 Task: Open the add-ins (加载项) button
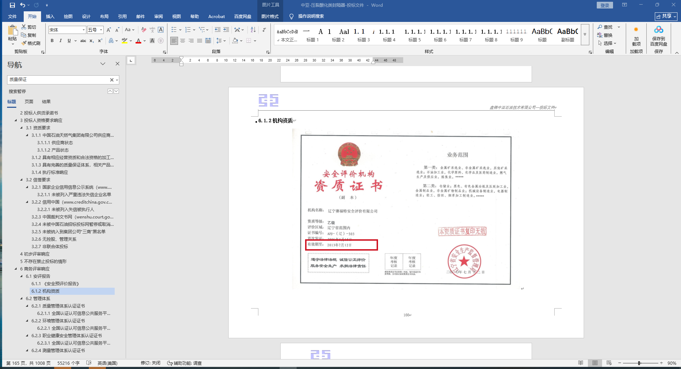pos(636,36)
